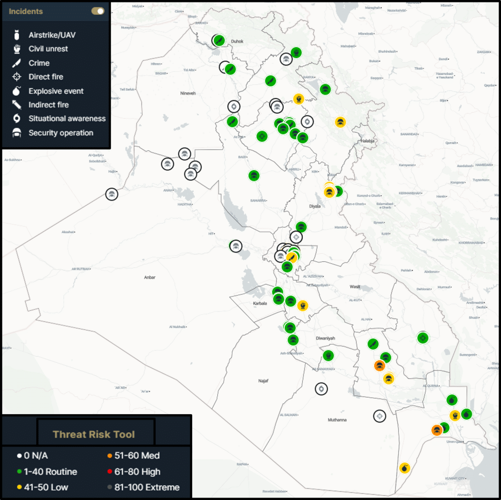The width and height of the screenshot is (501, 500).
Task: Toggle the Incidents layer switch
Action: tap(98, 11)
